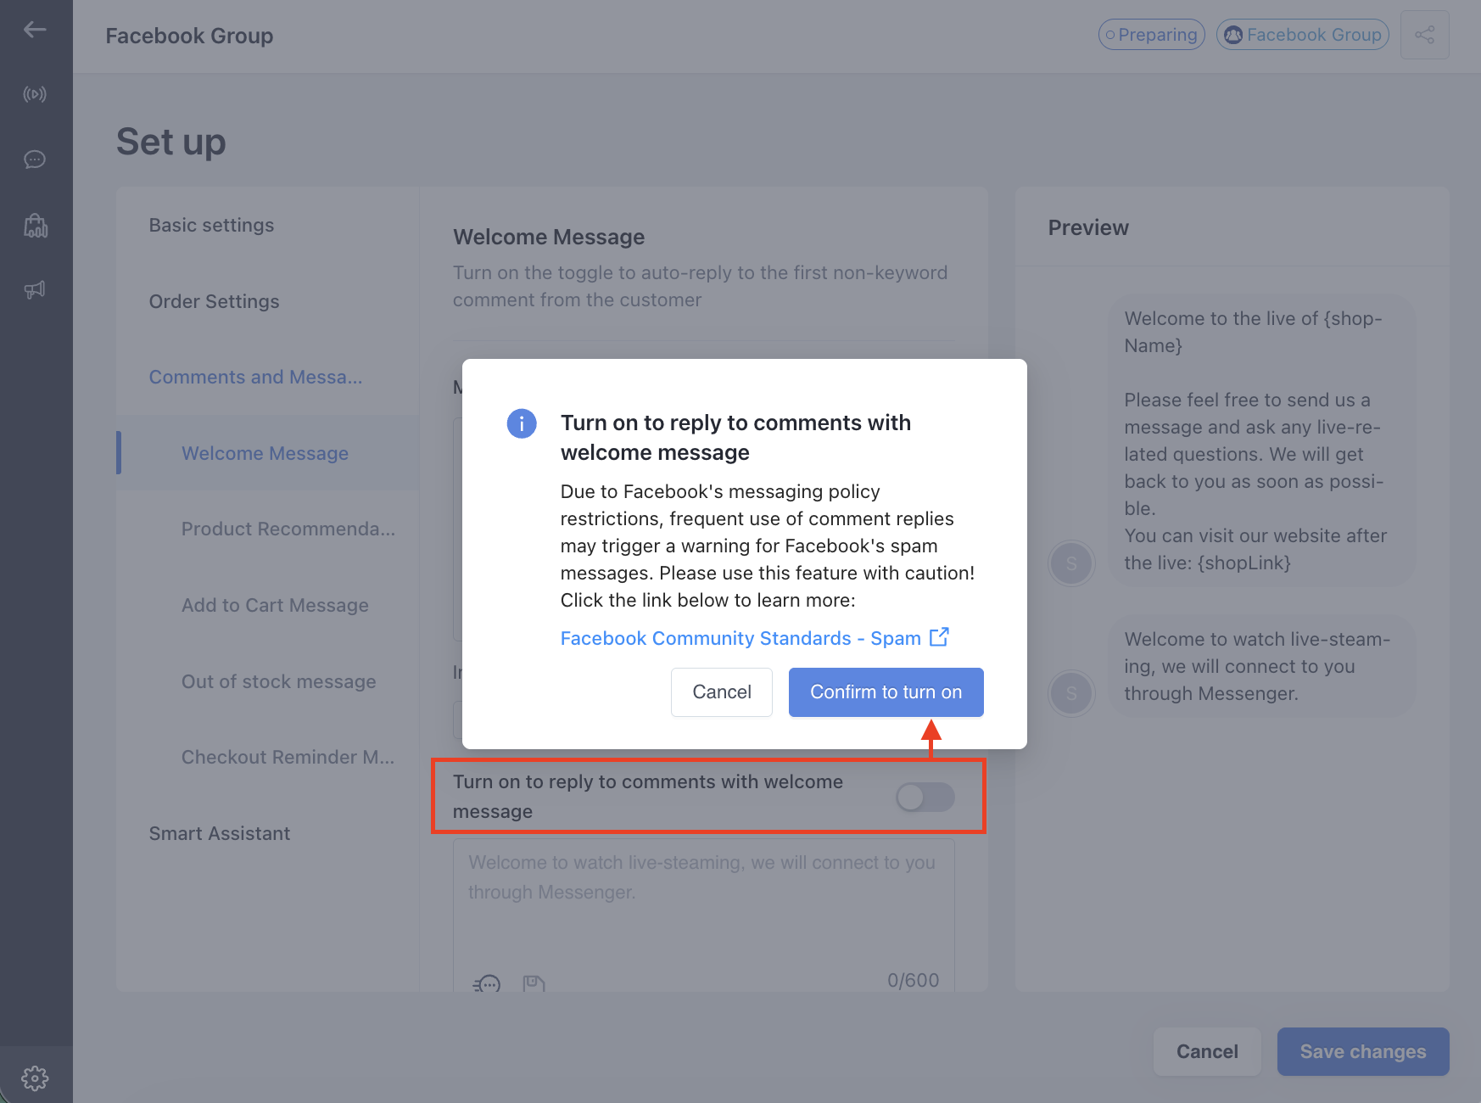1481x1103 pixels.
Task: Select Order Settings in setup menu
Action: (x=214, y=301)
